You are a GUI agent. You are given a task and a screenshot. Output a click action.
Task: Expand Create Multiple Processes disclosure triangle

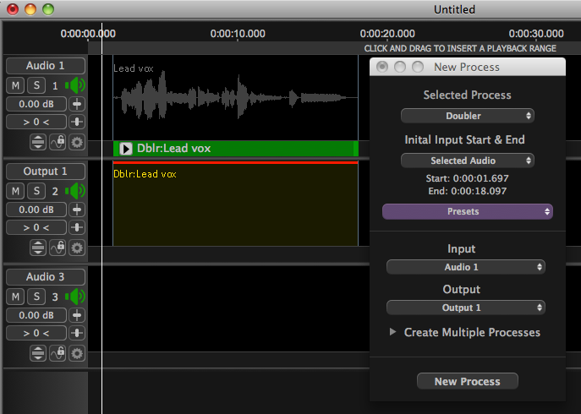pyautogui.click(x=392, y=332)
